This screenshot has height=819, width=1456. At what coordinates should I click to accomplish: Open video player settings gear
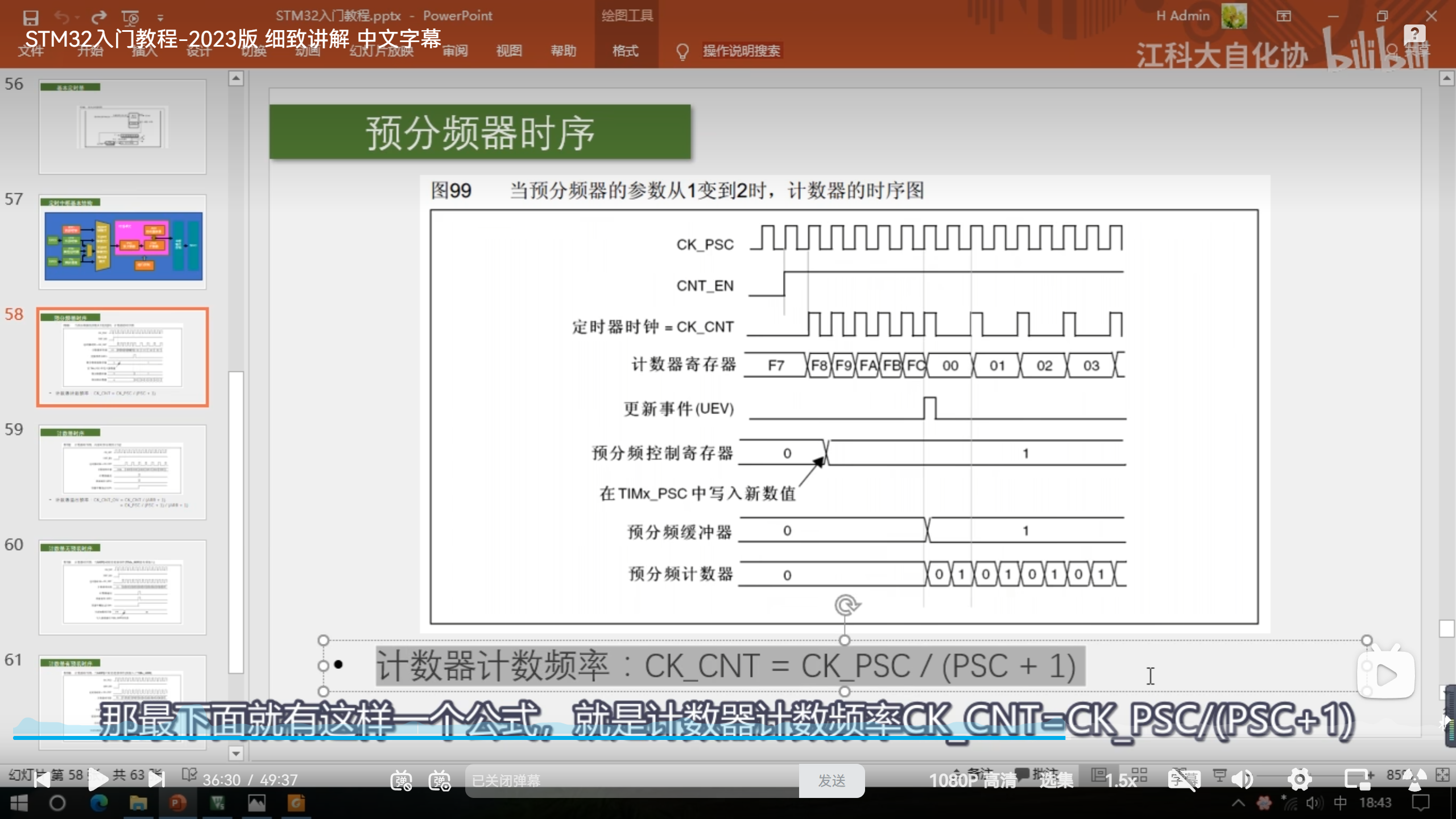tap(1300, 780)
